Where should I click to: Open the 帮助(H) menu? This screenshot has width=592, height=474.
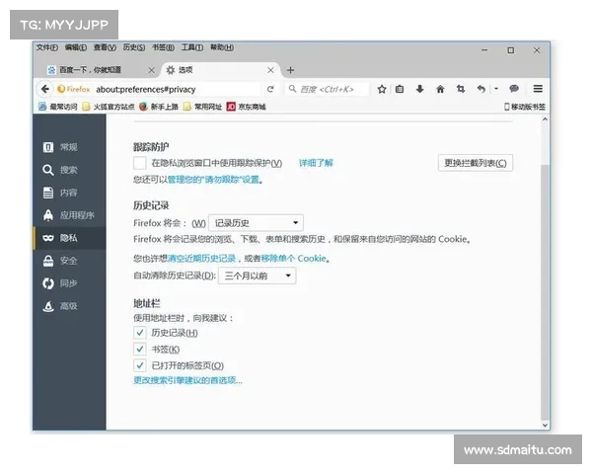tap(222, 47)
